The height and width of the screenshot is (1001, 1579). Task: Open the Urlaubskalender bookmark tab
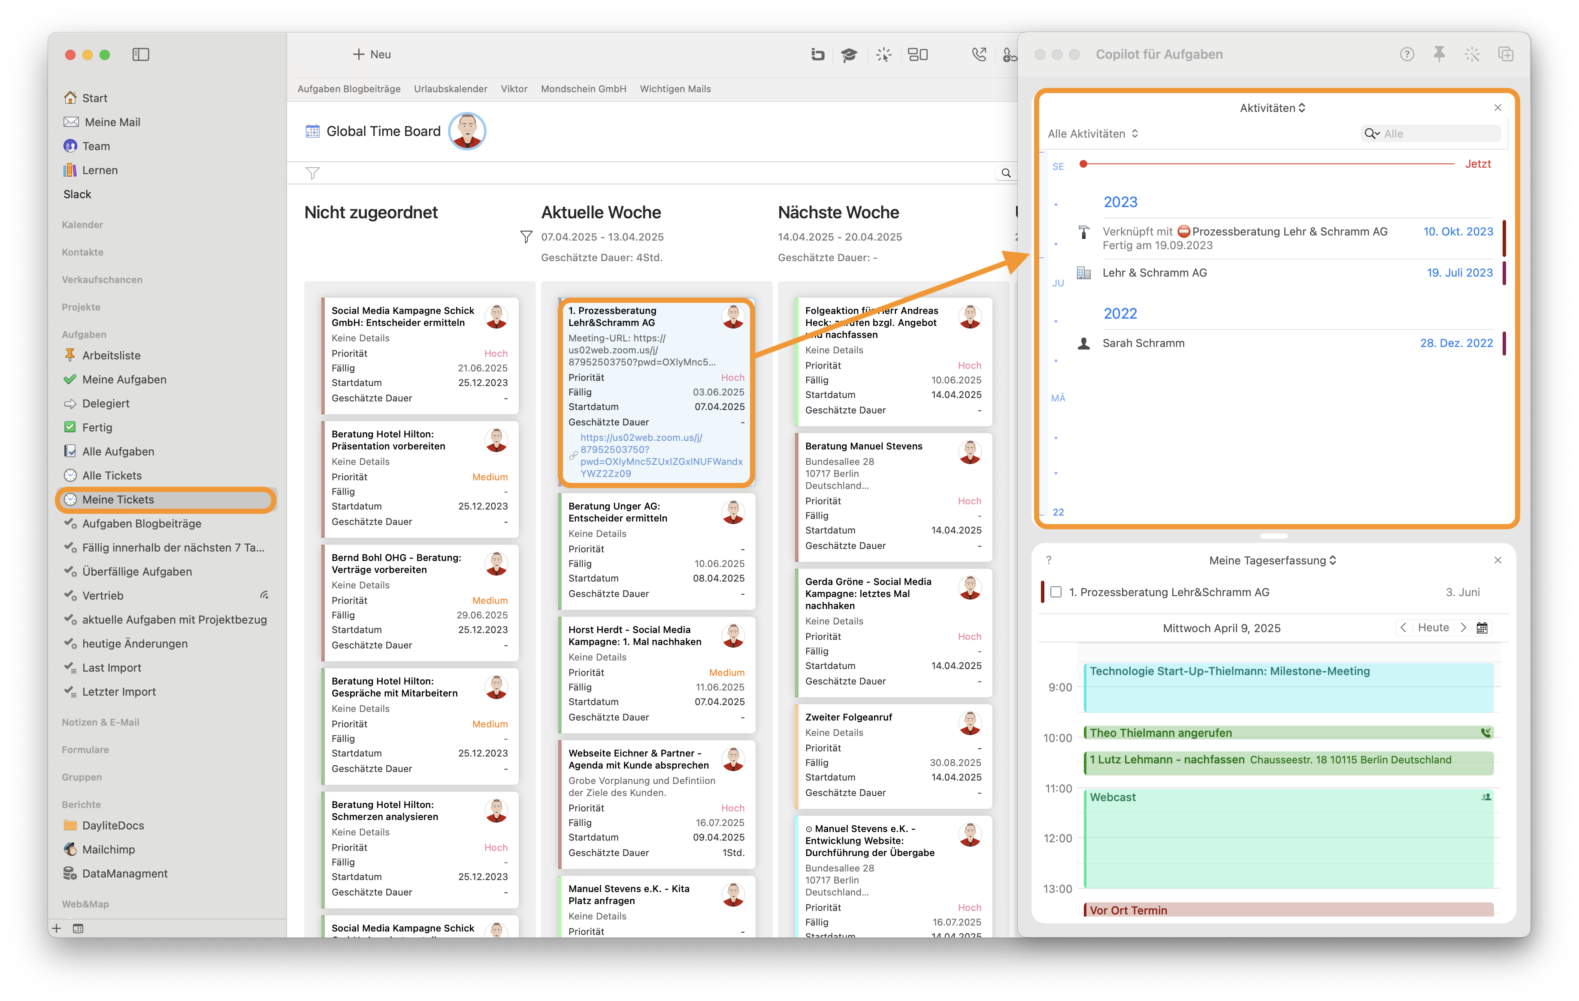click(x=451, y=89)
